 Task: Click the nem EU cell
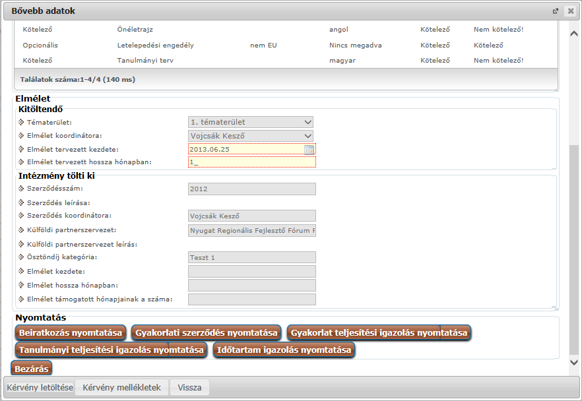click(263, 46)
